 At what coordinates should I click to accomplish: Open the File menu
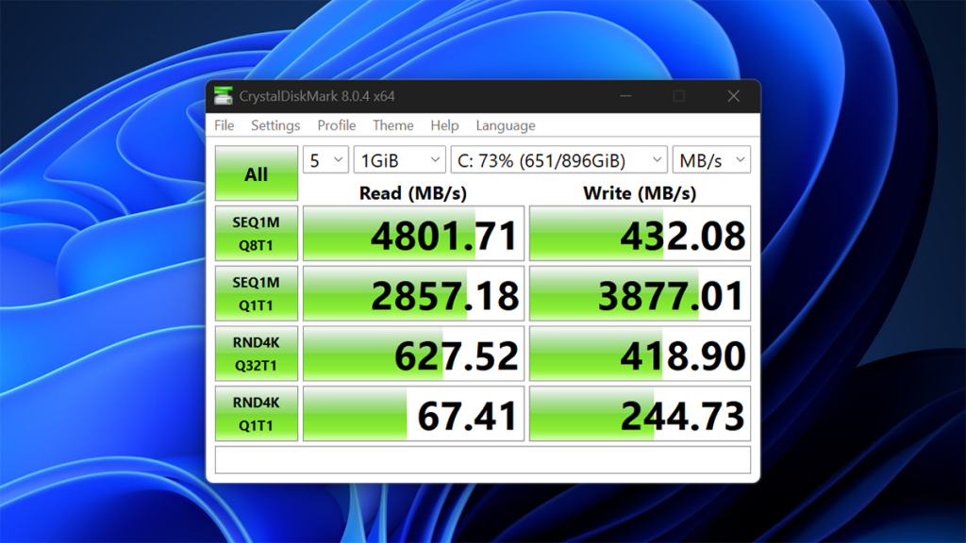click(x=224, y=125)
